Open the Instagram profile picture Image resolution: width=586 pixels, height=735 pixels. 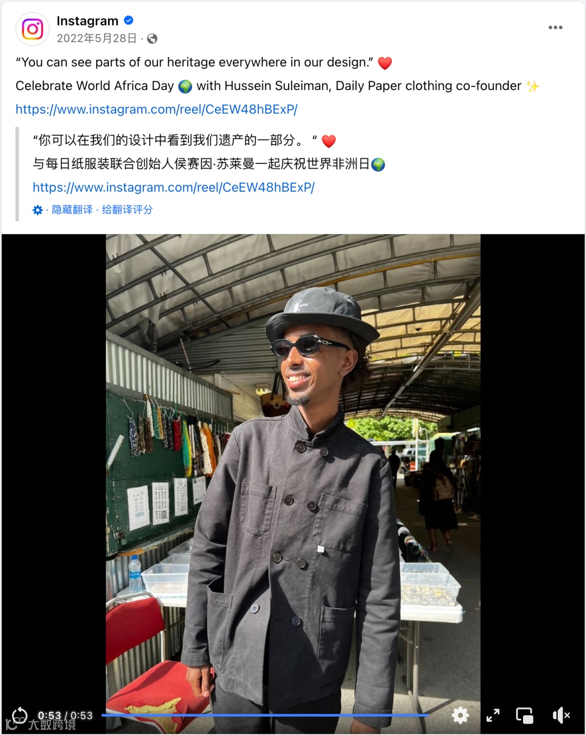33,29
